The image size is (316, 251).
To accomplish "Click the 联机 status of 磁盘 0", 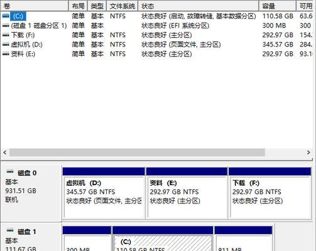I will [11, 200].
